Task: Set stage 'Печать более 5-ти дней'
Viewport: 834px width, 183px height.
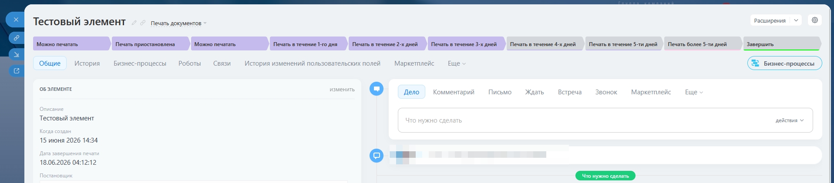Action: click(x=703, y=44)
